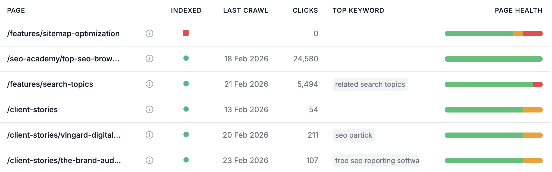Open the info icon for /features/sitemap-optimization

point(149,34)
